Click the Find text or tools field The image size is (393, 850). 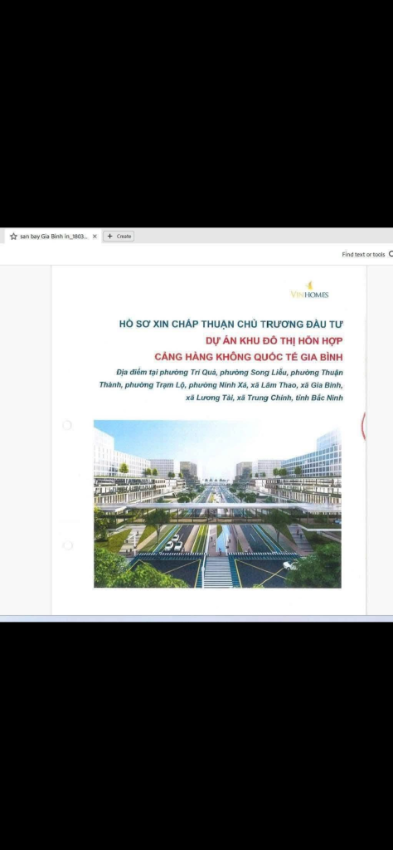pyautogui.click(x=363, y=254)
